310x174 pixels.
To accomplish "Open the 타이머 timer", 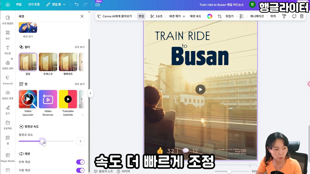I will click(x=123, y=171).
